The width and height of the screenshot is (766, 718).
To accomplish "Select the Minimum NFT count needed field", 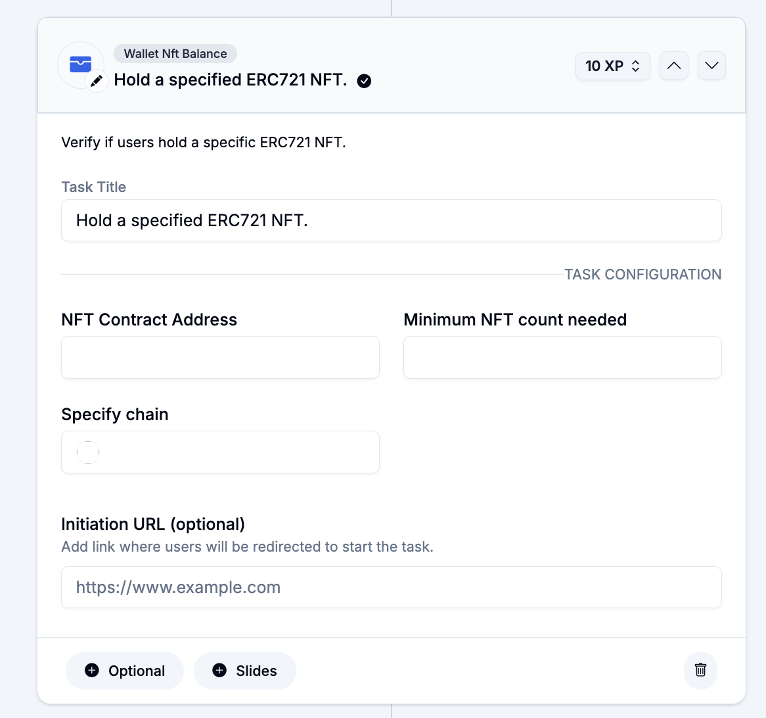I will 562,358.
